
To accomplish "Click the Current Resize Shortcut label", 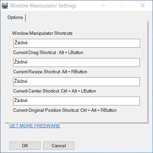I will point(50,72).
